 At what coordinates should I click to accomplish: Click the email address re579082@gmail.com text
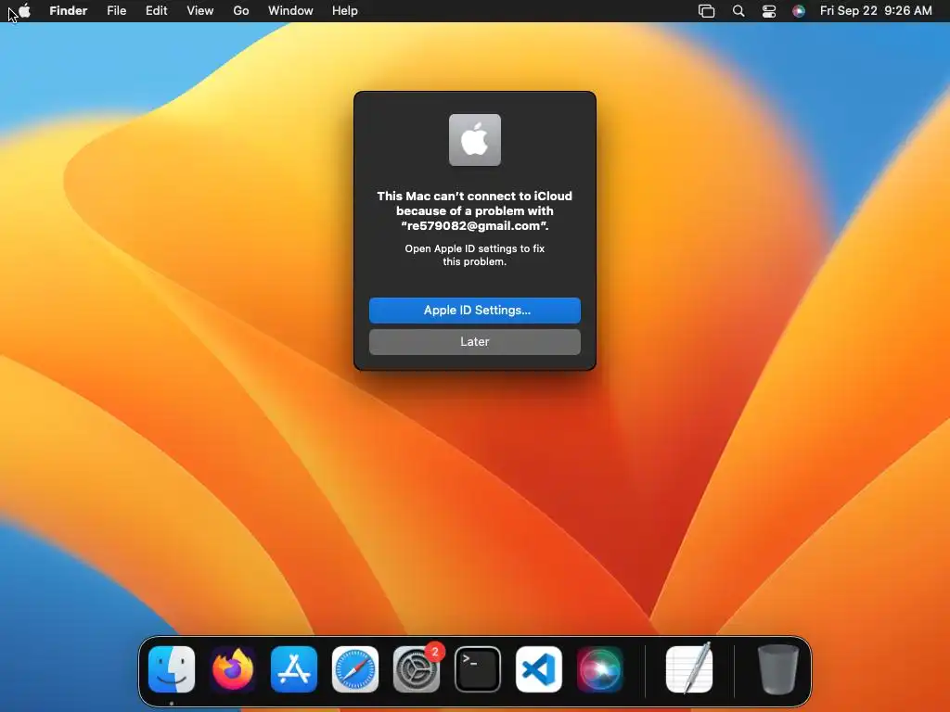point(473,226)
